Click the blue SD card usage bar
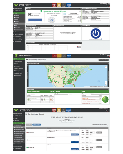 pos(35,20)
